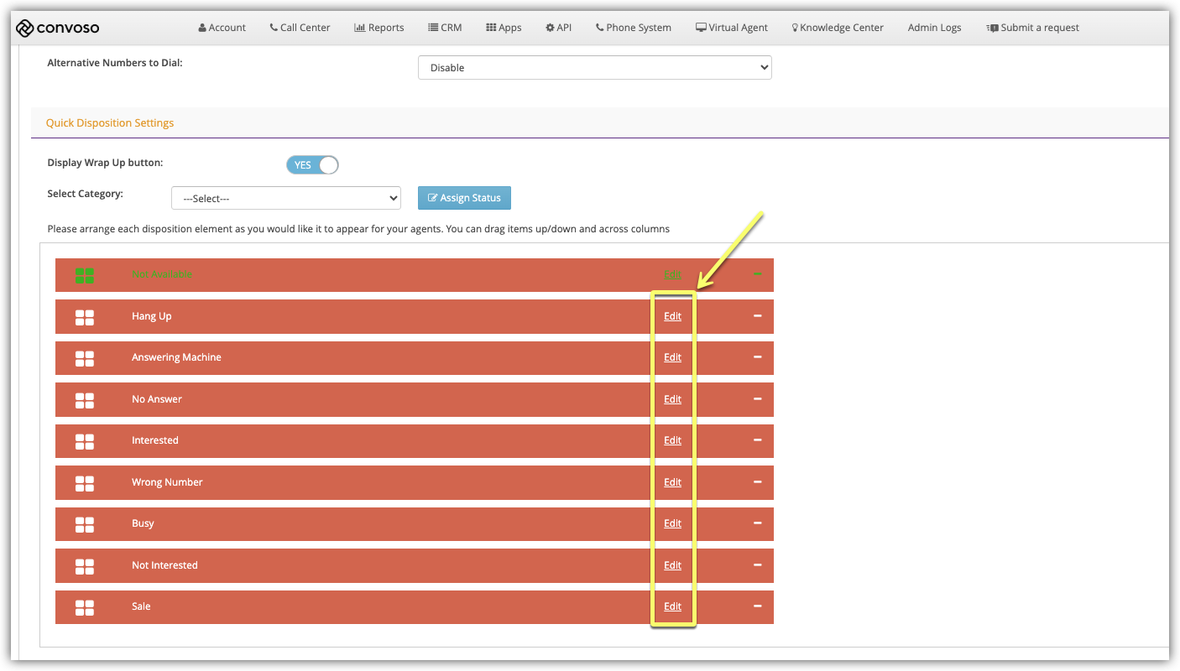Open the Select Category dropdown

coord(286,198)
